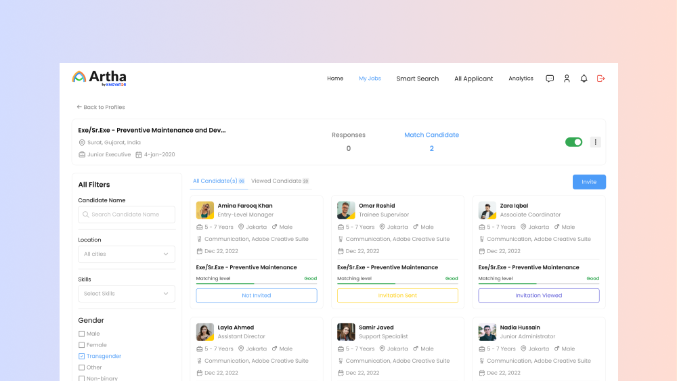Open the three-dot job options menu
Screen dimensions: 677x381
[x=595, y=142]
